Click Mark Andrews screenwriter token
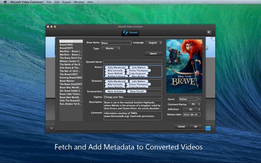Viewport: 261px width, 163px height. [x=115, y=91]
